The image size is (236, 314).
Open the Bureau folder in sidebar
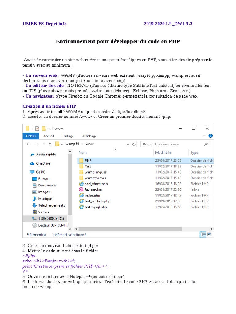(x=44, y=179)
